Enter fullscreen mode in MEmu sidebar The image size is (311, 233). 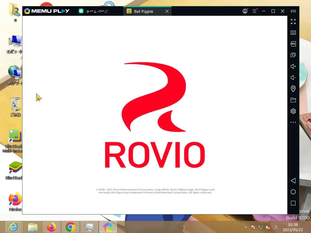click(293, 22)
